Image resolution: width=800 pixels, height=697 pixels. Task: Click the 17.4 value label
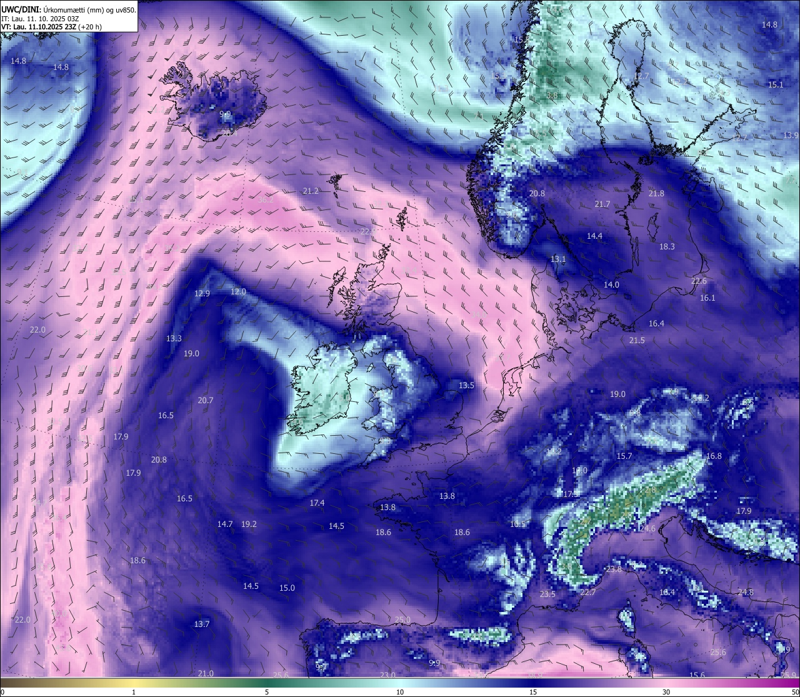point(317,503)
